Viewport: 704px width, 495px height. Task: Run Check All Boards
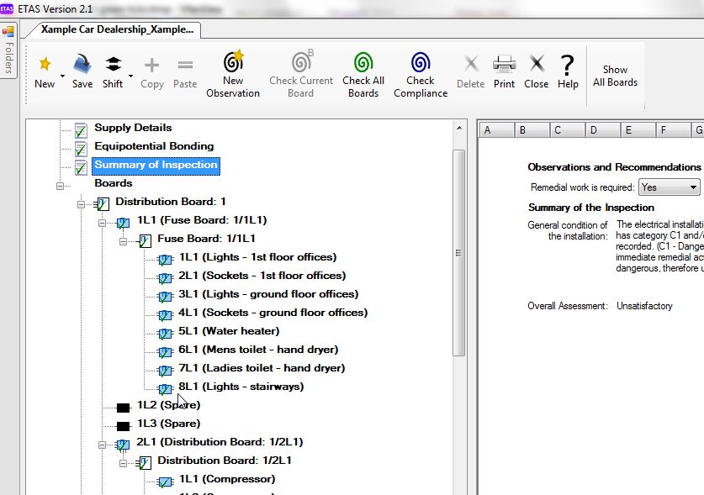click(x=363, y=74)
